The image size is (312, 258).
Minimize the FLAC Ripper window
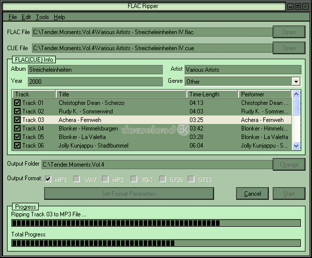[290, 7]
